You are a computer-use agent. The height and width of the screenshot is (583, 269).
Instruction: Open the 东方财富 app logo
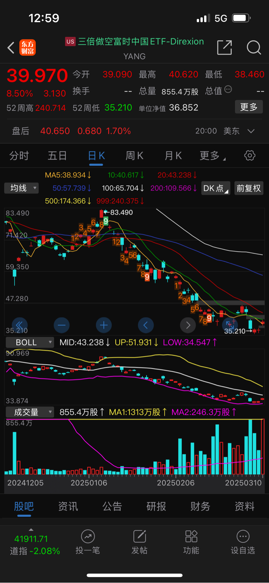point(27,48)
